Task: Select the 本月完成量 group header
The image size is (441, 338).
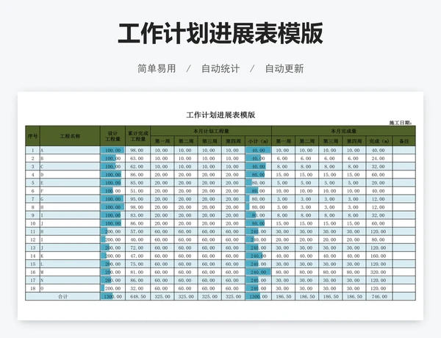Action: tap(331, 130)
